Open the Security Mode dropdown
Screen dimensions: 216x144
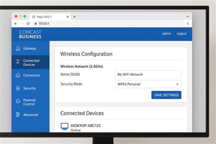coord(148,84)
